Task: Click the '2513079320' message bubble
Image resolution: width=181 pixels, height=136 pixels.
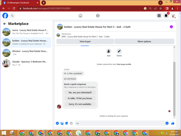Action: pyautogui.click(x=70, y=79)
